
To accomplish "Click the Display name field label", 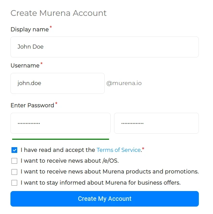I will point(30,29).
